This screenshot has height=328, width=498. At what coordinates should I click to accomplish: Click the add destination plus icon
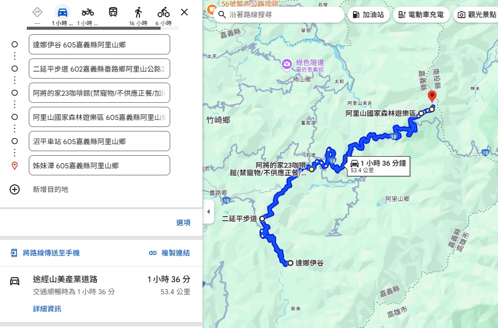pyautogui.click(x=15, y=189)
